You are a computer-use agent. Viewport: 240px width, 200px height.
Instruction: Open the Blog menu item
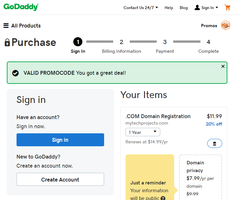click(184, 8)
